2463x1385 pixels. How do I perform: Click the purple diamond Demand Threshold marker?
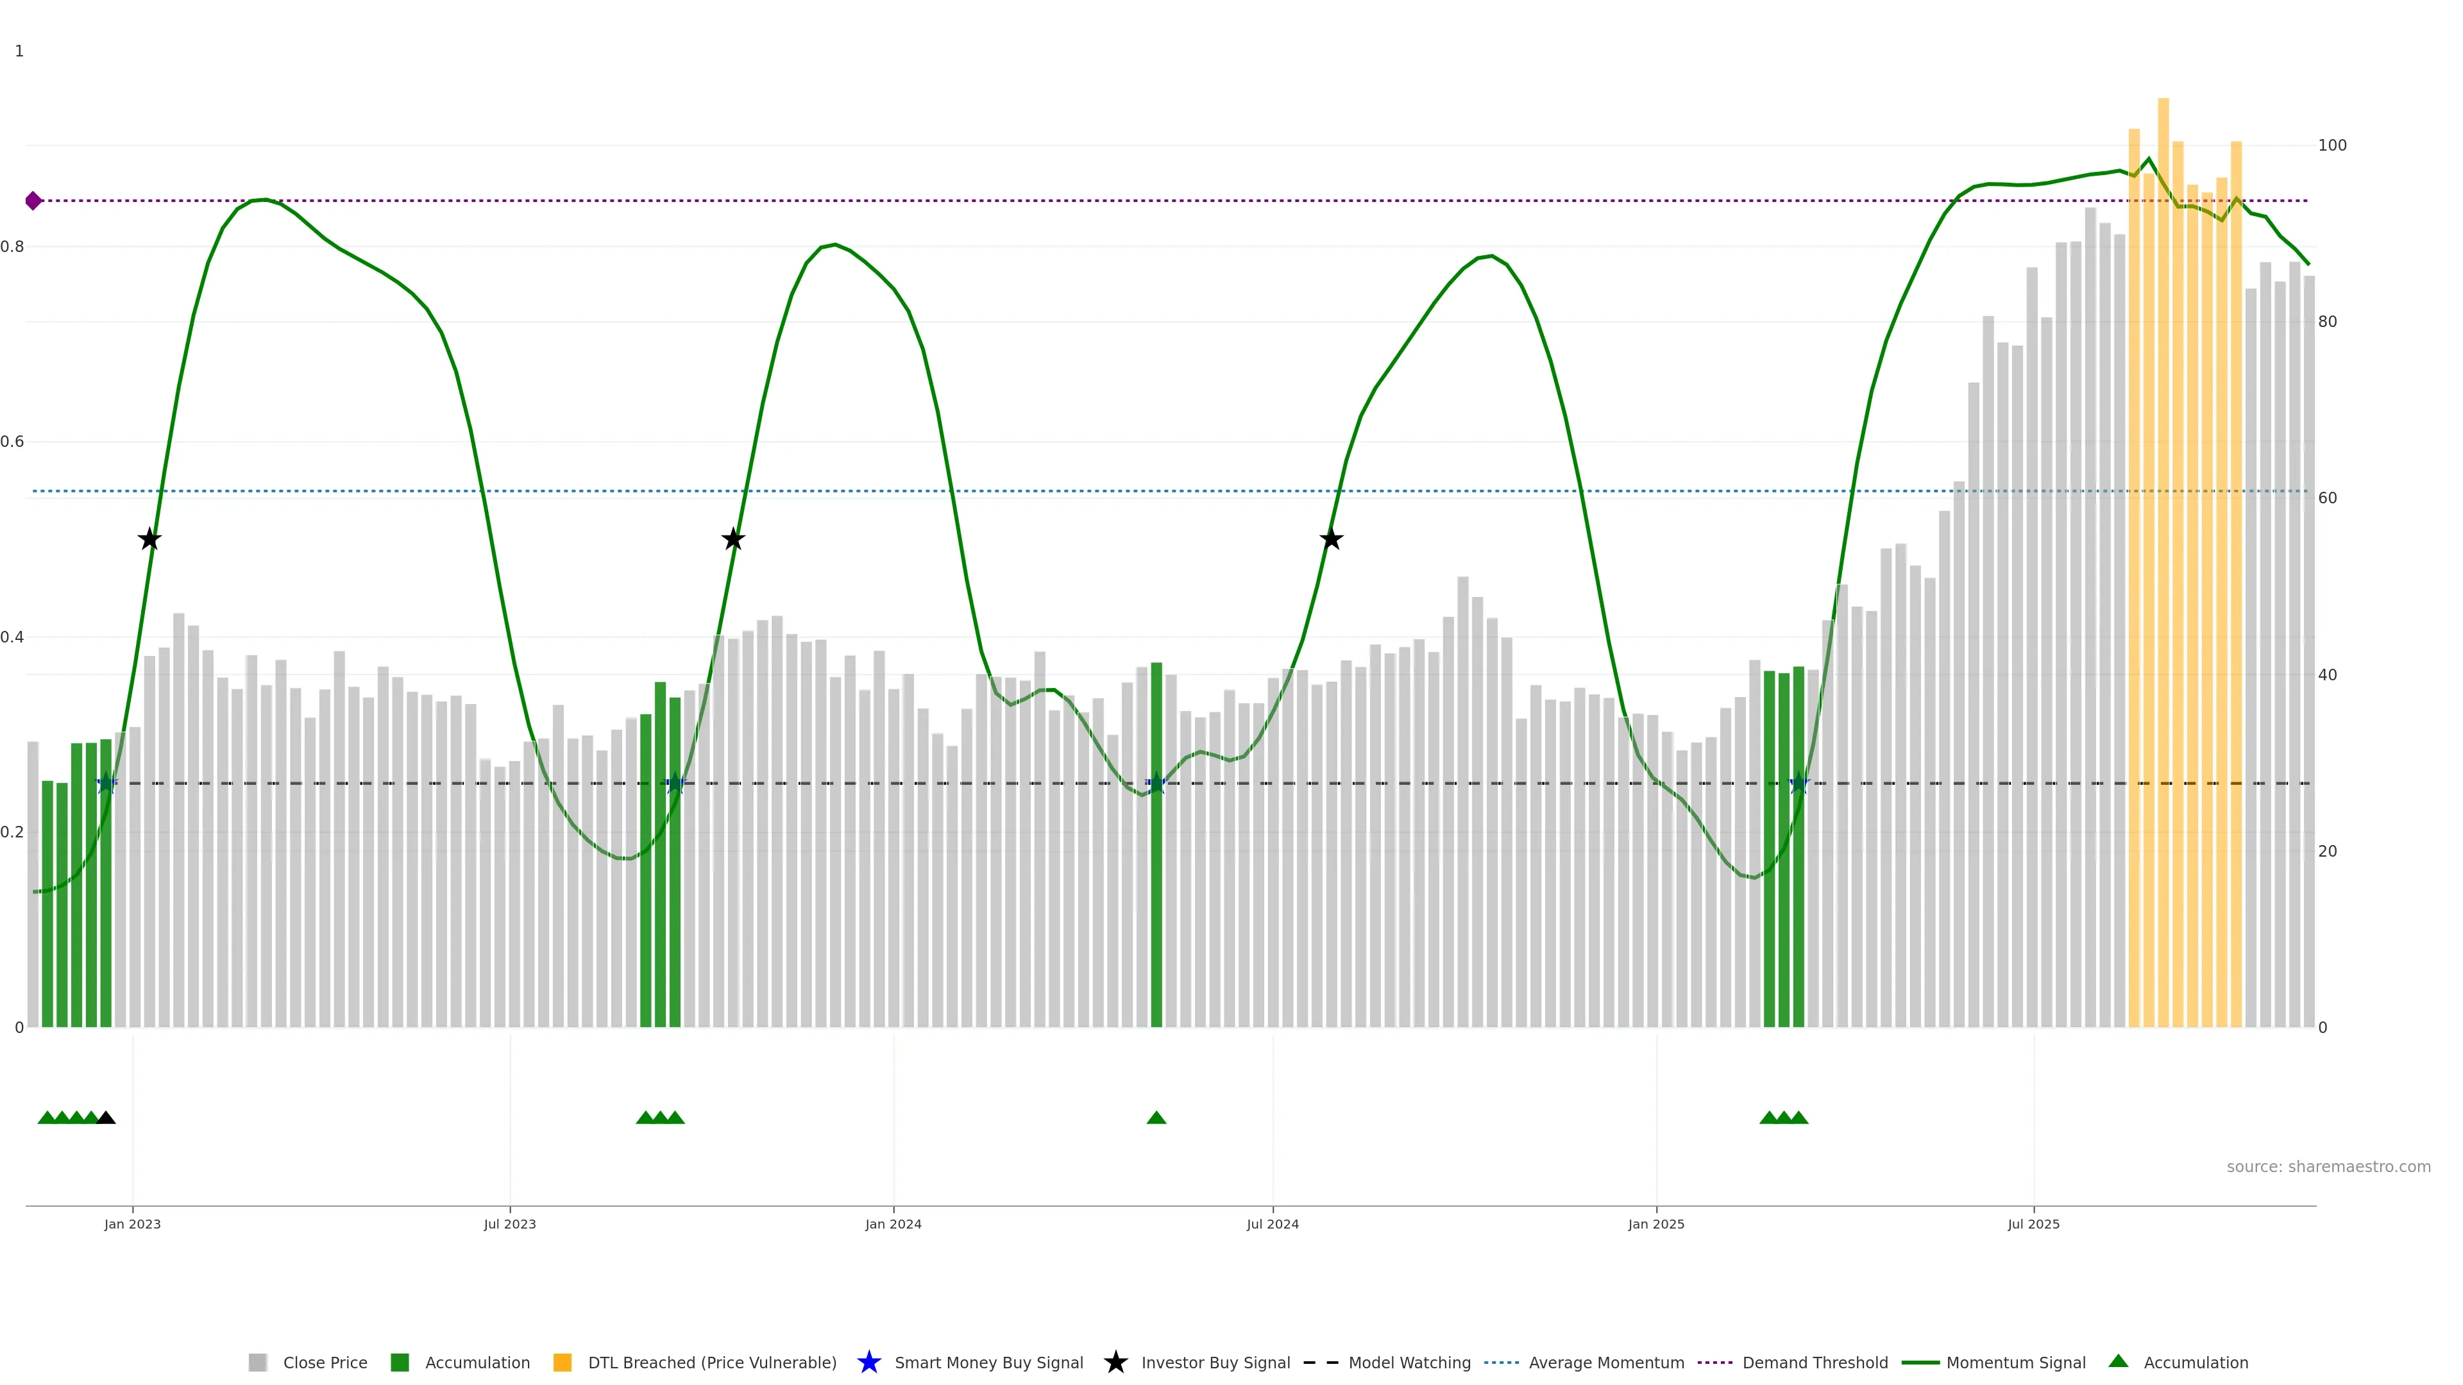pos(33,201)
